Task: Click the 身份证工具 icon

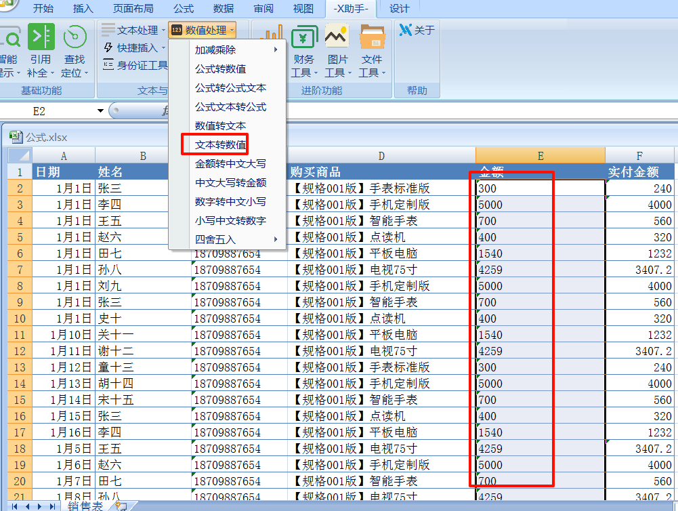Action: pyautogui.click(x=108, y=65)
